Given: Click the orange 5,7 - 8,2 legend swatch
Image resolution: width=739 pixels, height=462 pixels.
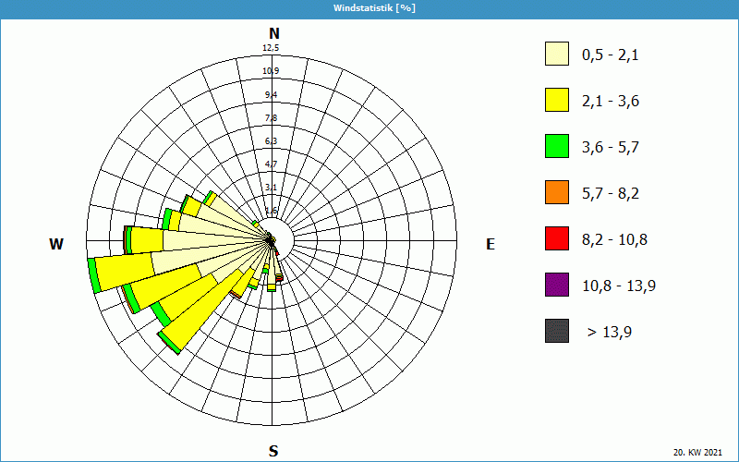Looking at the screenshot, I should point(557,192).
